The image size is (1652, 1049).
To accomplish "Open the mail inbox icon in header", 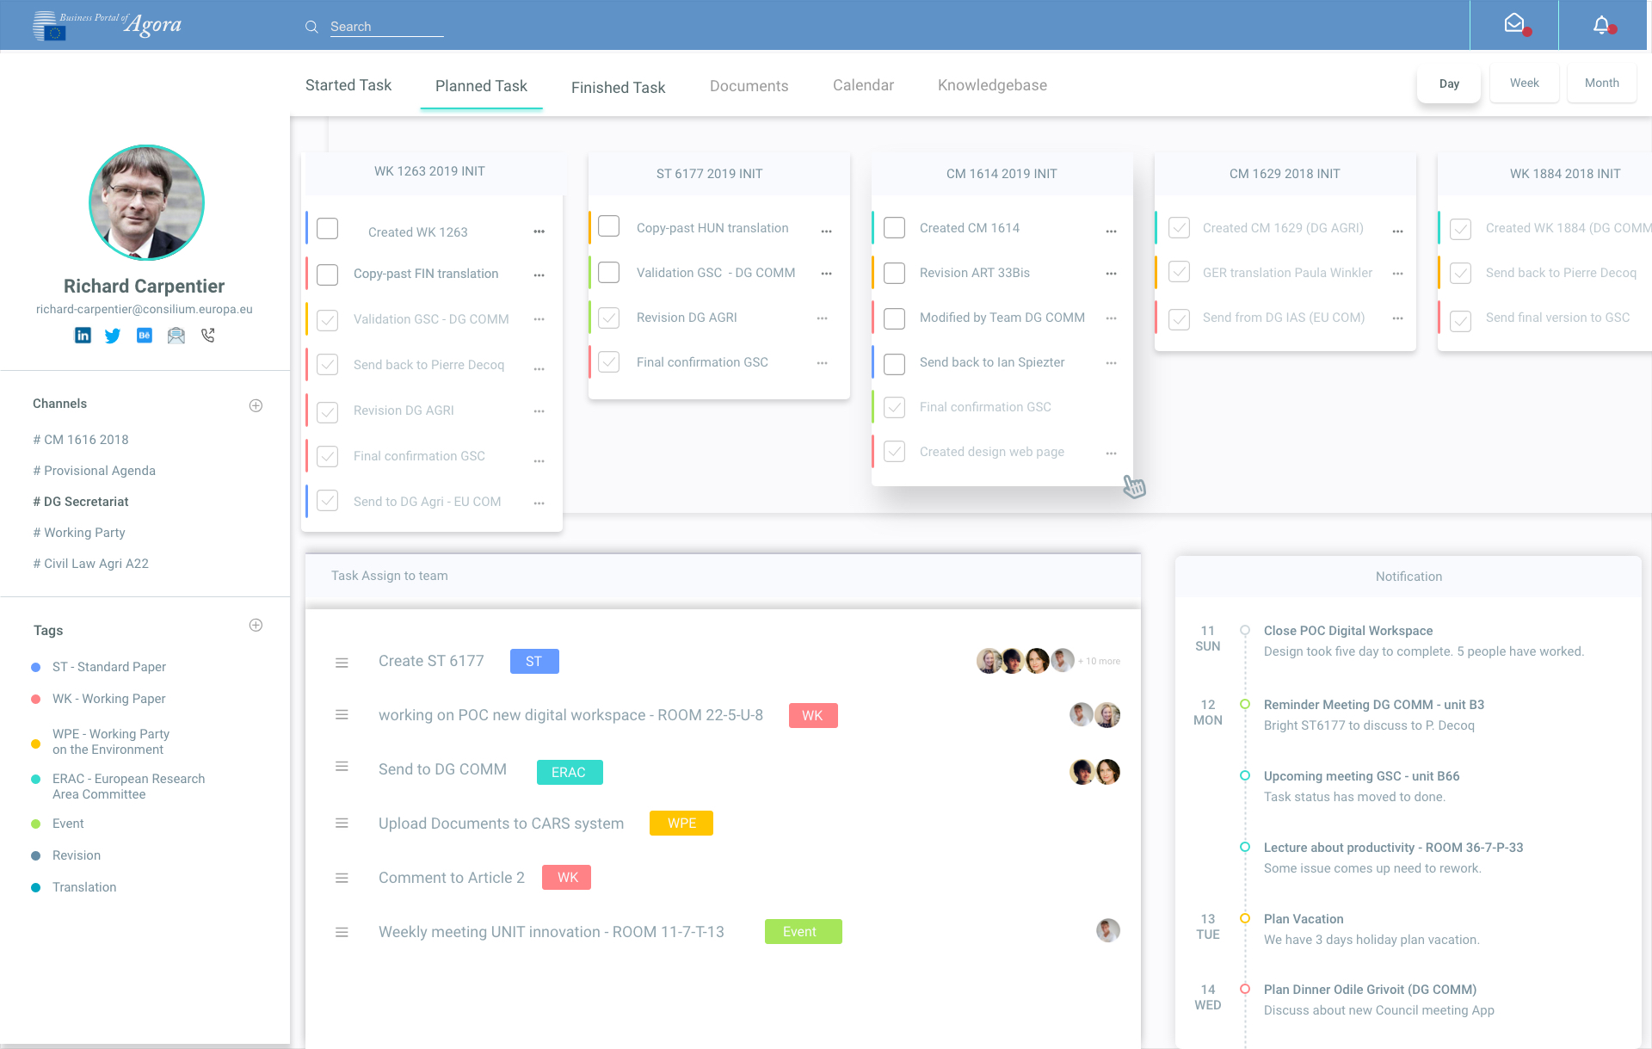I will click(x=1514, y=25).
